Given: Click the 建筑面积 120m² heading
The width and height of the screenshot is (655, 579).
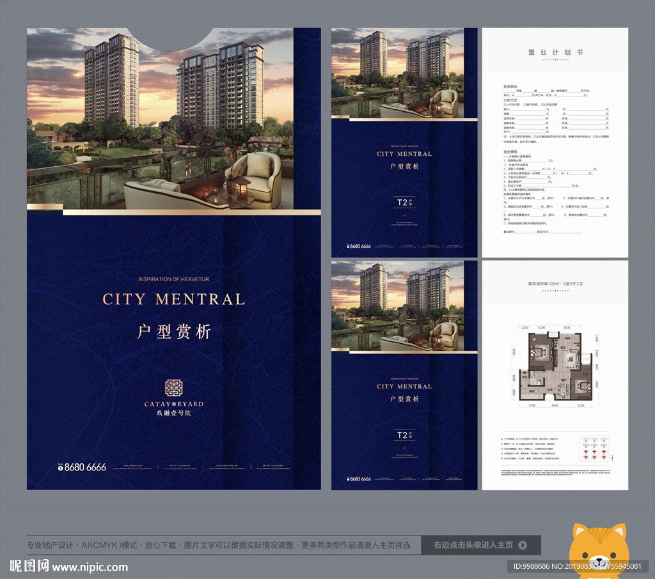Looking at the screenshot, I should [555, 282].
